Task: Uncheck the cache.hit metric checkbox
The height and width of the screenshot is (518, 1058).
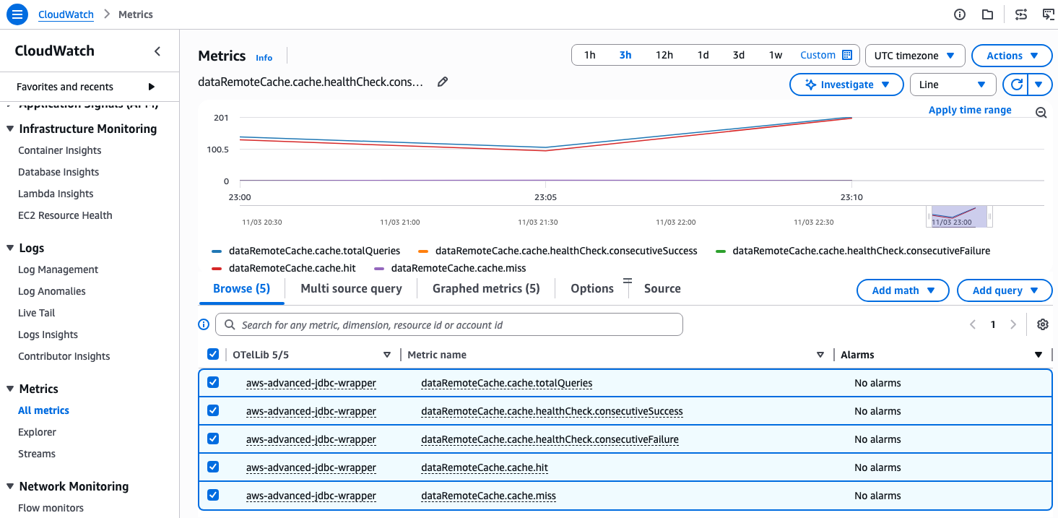Action: [213, 467]
